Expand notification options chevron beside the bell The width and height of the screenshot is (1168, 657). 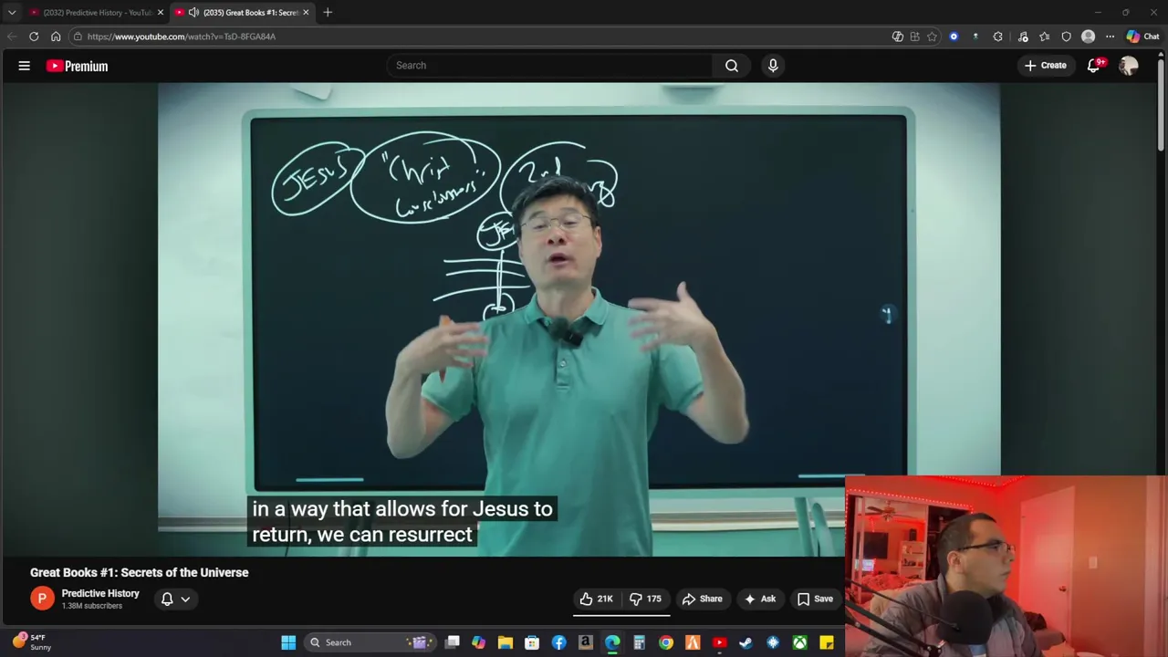tap(185, 599)
